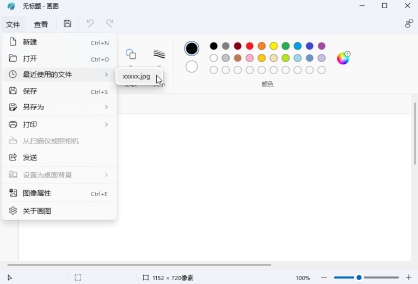
Task: Click the save icon in the title toolbar
Action: (67, 24)
